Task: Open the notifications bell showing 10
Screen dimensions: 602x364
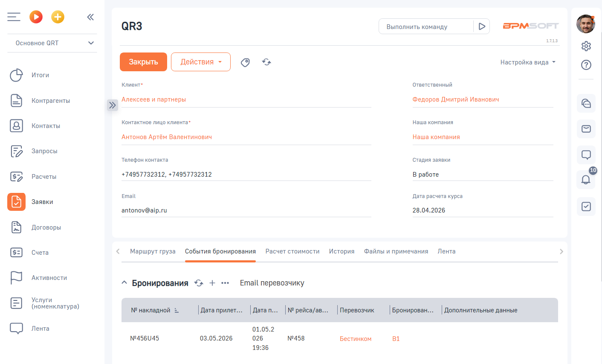Action: [586, 180]
